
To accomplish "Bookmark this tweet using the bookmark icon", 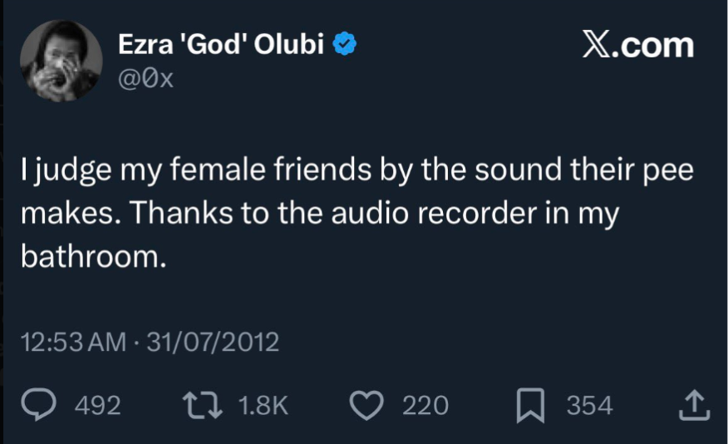I will click(x=532, y=405).
